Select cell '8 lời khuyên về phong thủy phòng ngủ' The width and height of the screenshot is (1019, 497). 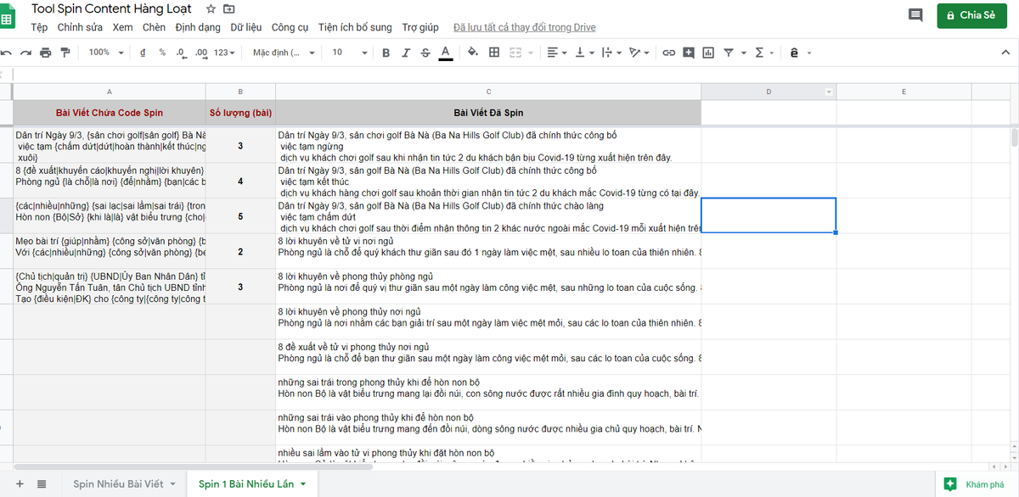488,287
